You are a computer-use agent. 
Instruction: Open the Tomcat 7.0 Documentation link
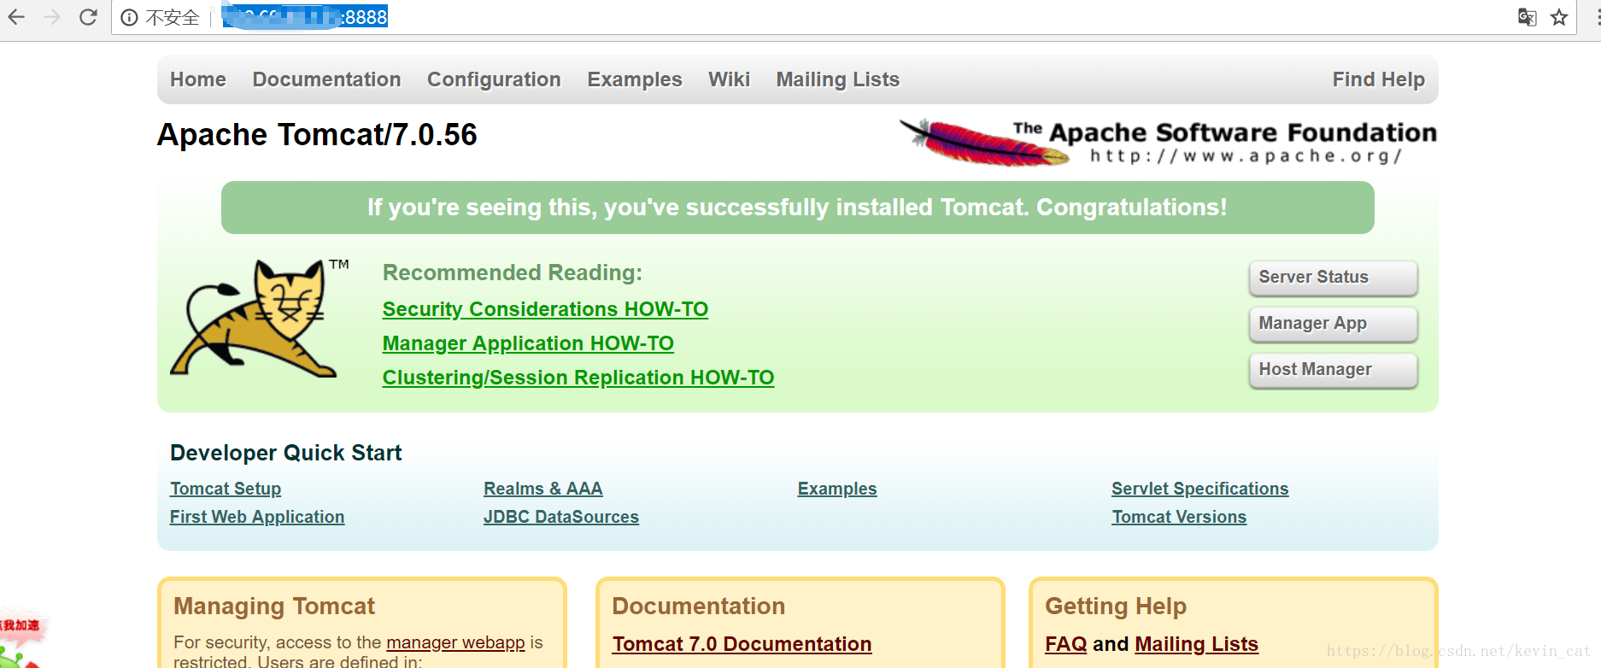coord(742,644)
